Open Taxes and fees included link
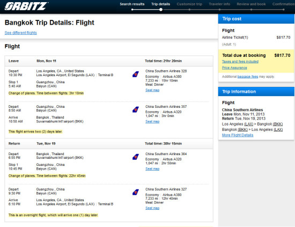295x227 pixels. pyautogui.click(x=240, y=62)
